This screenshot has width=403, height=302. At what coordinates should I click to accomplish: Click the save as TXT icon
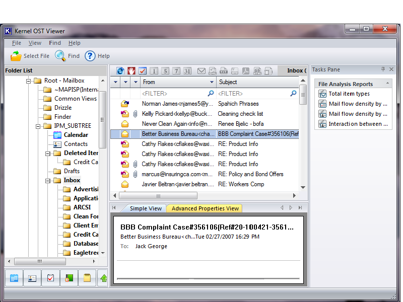pos(224,70)
